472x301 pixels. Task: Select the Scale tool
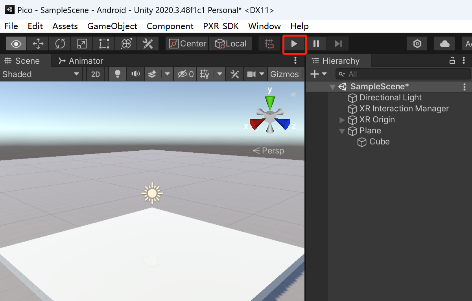pos(82,44)
